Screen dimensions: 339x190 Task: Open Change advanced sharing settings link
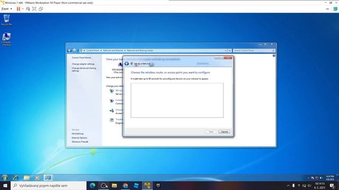(x=84, y=69)
